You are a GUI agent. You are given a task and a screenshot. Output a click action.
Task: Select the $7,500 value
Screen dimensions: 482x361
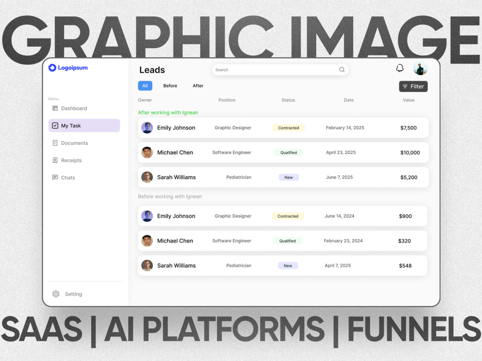pyautogui.click(x=409, y=128)
